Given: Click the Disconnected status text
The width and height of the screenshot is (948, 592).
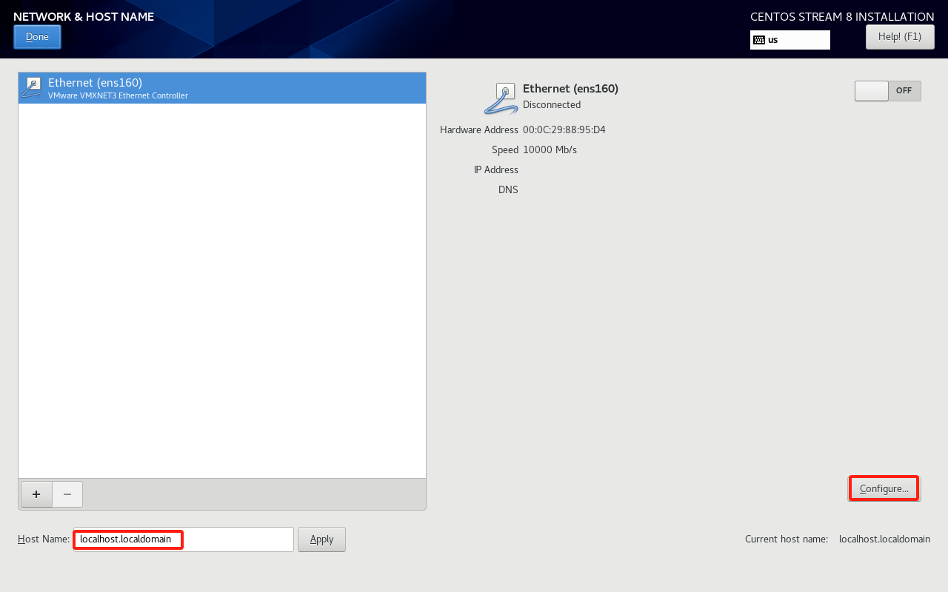Looking at the screenshot, I should 551,105.
